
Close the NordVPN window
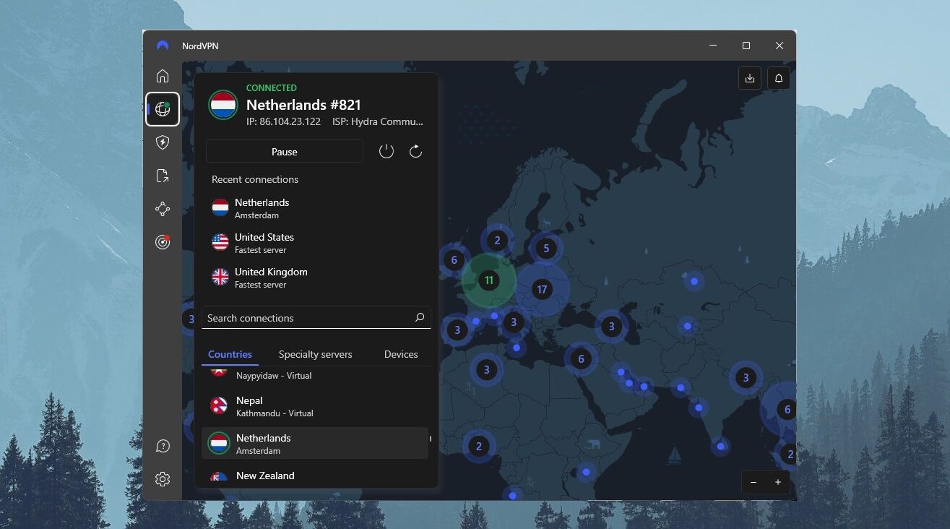780,46
